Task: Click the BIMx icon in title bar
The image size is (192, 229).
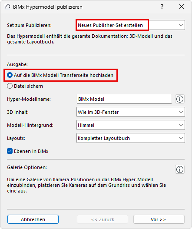Action: click(x=7, y=7)
